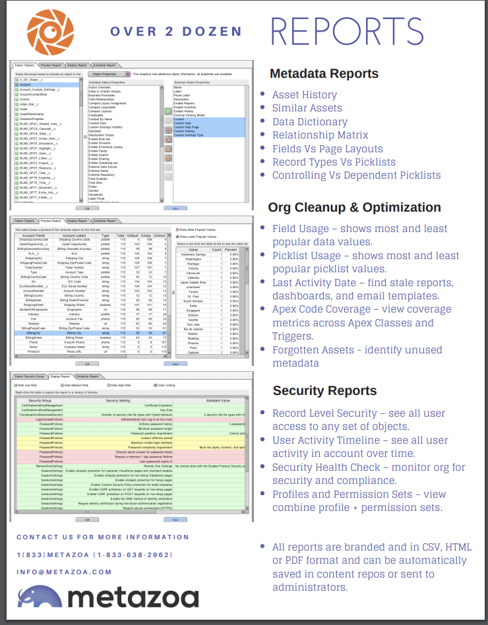This screenshot has height=625, width=488.
Task: Switch to Select Security Group tab
Action: point(30,376)
